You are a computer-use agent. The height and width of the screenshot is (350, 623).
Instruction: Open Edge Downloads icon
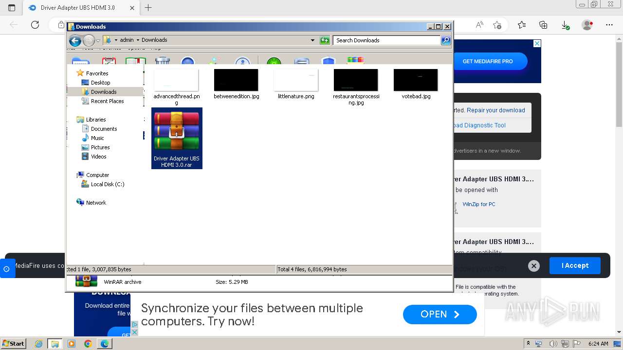[x=565, y=25]
